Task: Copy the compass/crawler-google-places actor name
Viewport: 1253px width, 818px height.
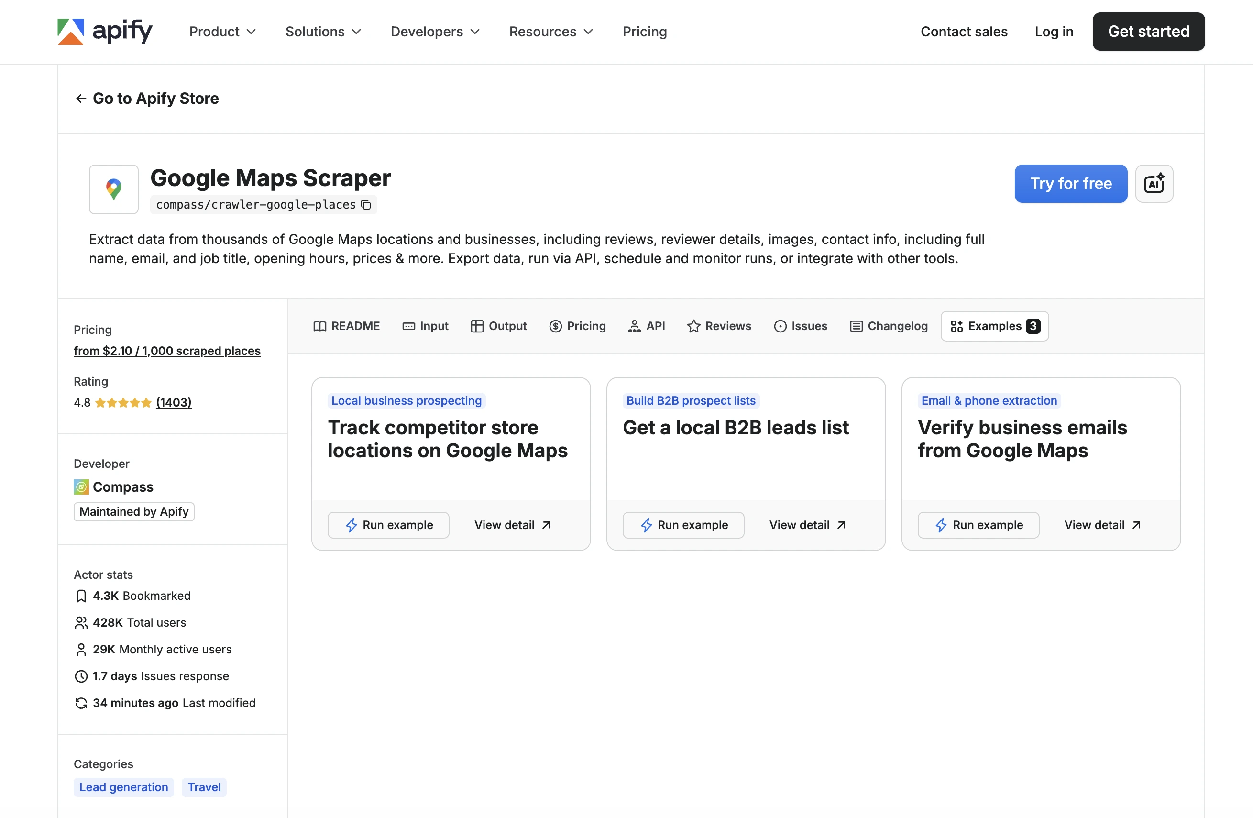Action: 366,205
